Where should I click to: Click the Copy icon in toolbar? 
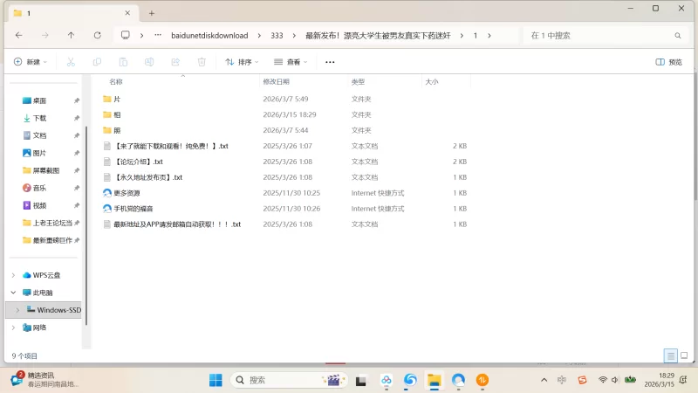[x=97, y=62]
